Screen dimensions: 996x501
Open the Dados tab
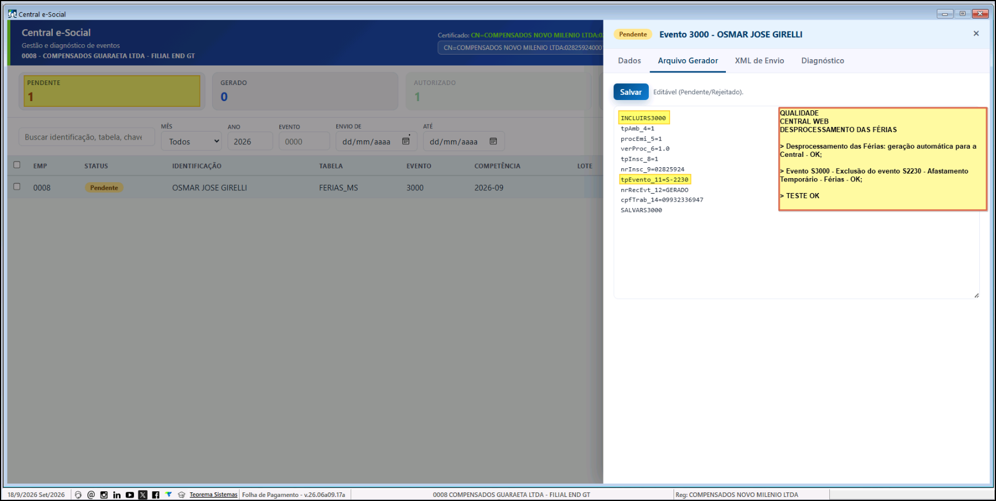tap(629, 60)
